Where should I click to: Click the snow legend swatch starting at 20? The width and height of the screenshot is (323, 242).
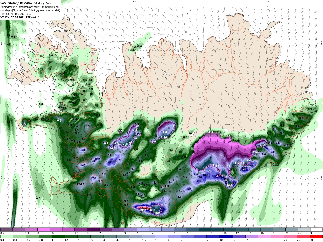(292, 230)
